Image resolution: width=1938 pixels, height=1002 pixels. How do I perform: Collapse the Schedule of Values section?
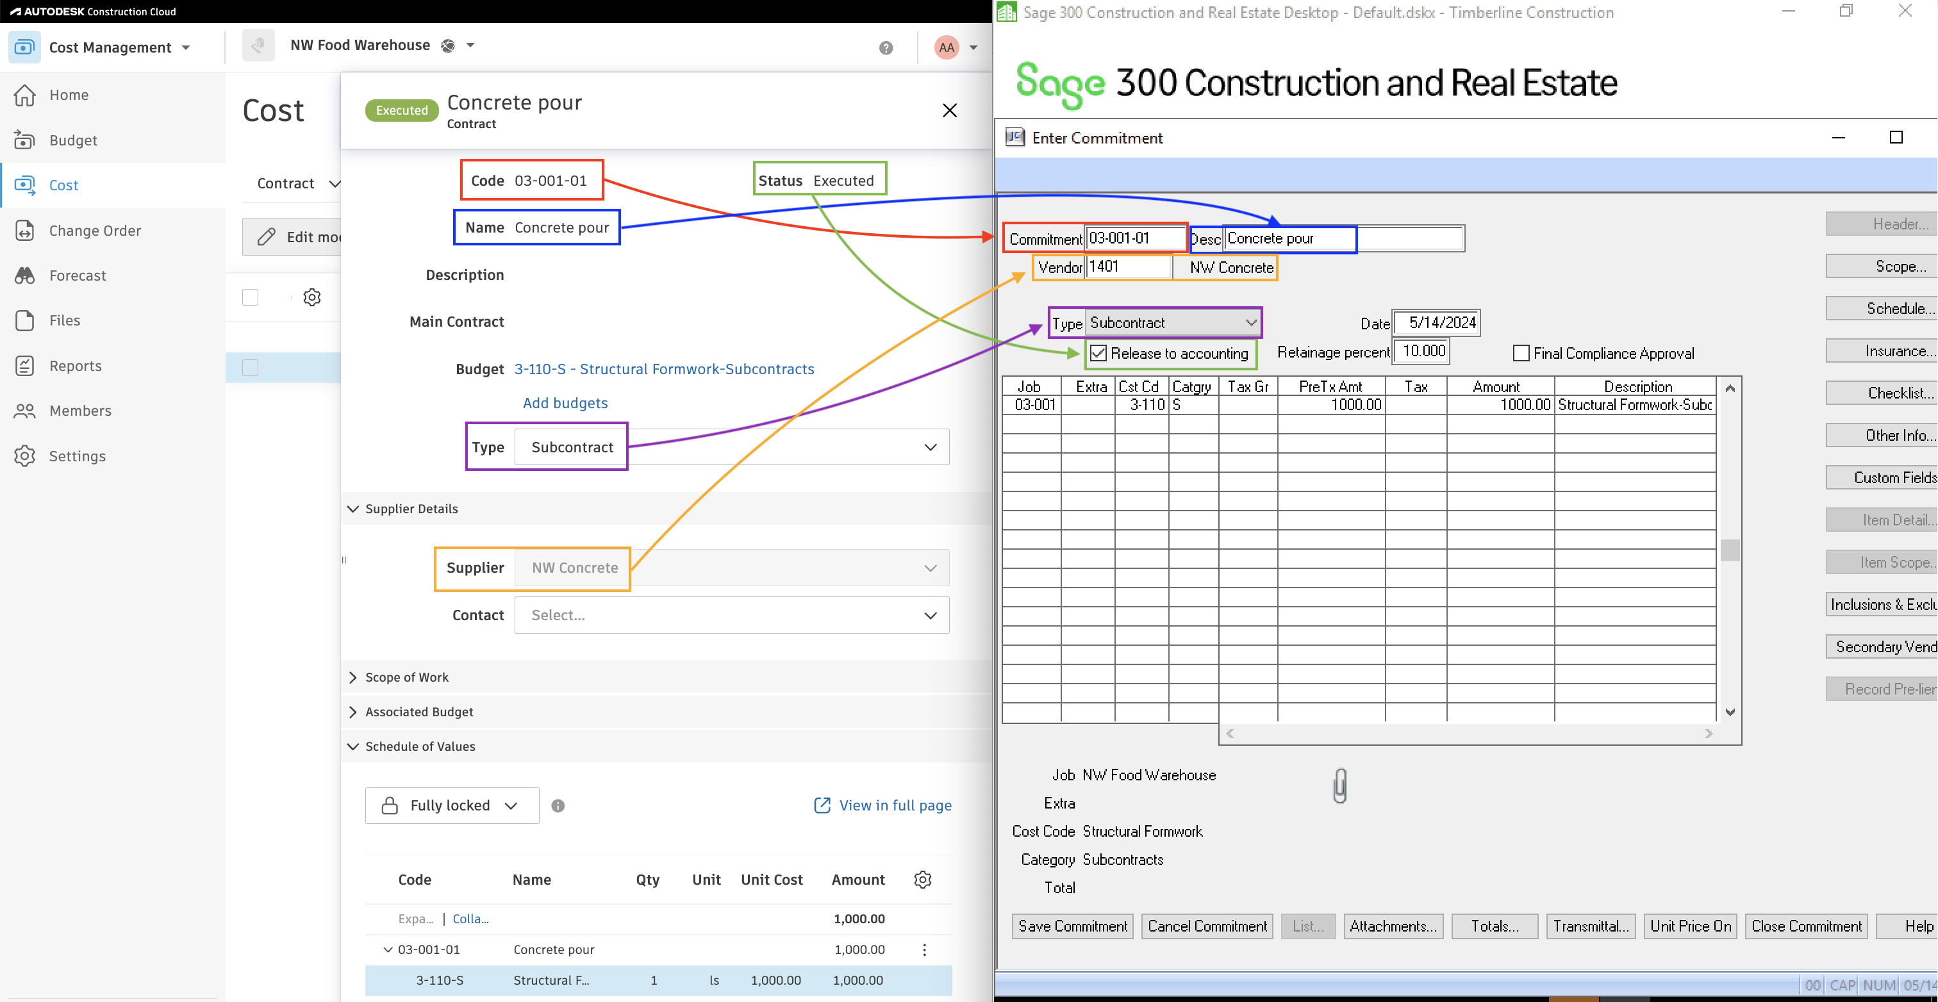352,747
